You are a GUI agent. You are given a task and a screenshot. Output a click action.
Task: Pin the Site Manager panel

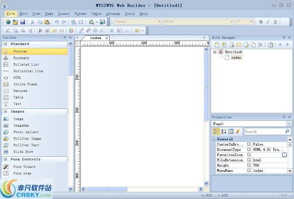[284, 37]
